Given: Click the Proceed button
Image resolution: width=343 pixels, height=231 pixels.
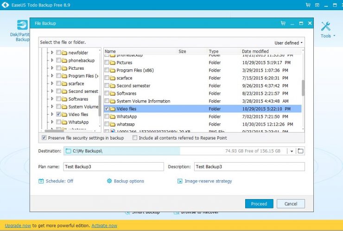Looking at the screenshot, I should coord(259,204).
